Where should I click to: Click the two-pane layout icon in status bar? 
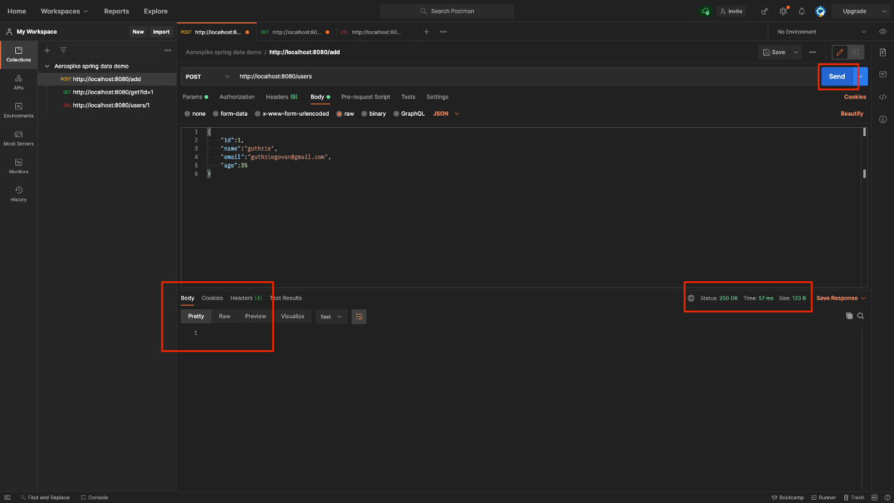point(874,497)
